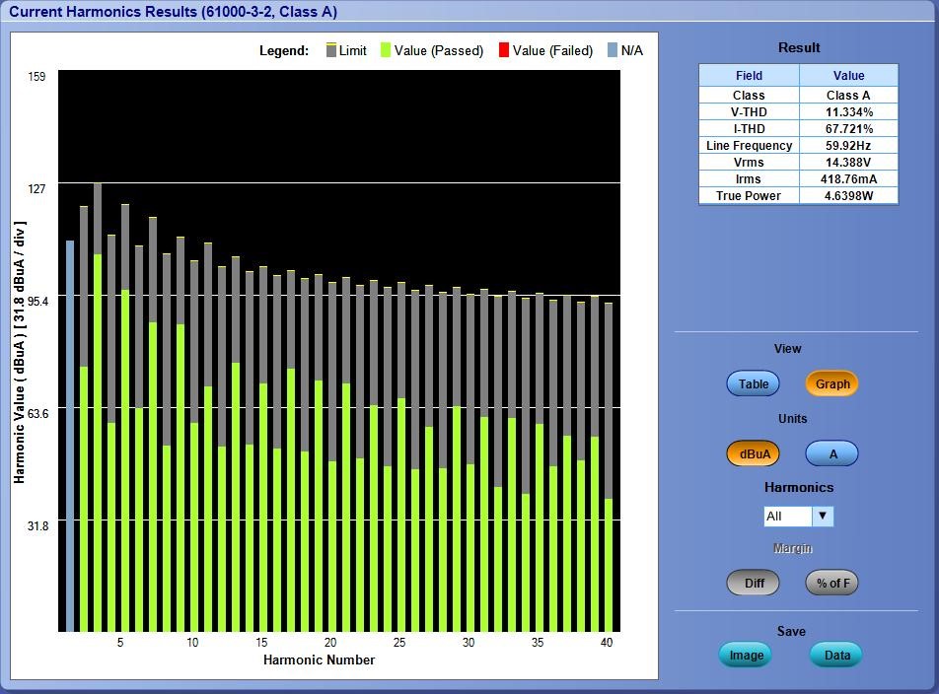Select the I-THD row in Result table
Screen dimensions: 939x694
(749, 128)
